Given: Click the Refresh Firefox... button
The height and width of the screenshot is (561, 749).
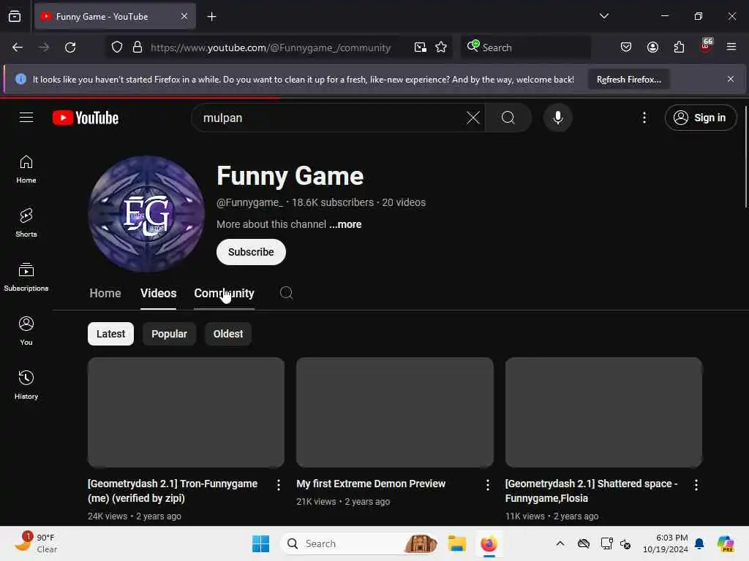Looking at the screenshot, I should [628, 79].
